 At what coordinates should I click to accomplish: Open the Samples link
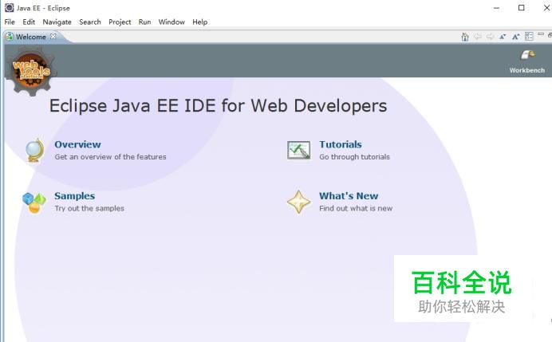click(x=75, y=196)
